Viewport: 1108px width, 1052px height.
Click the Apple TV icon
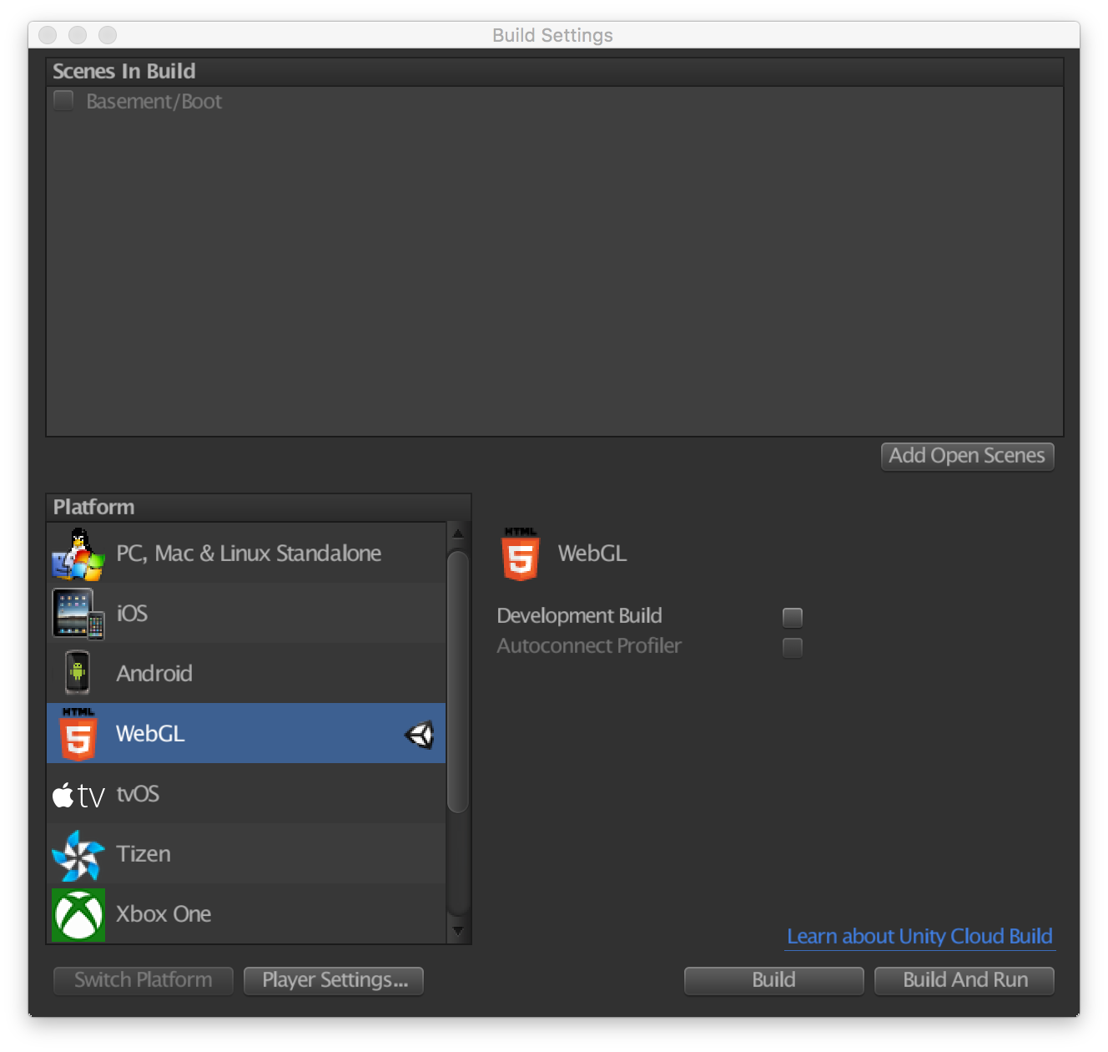(x=78, y=795)
